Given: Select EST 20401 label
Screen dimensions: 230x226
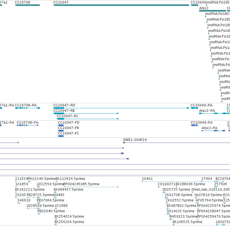Looking at the screenshot, I should click(147, 179).
